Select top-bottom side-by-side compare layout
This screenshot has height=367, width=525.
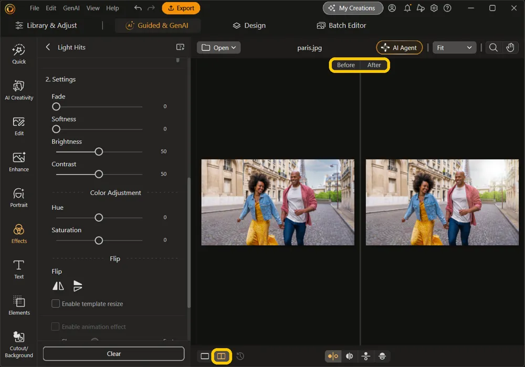pyautogui.click(x=365, y=356)
